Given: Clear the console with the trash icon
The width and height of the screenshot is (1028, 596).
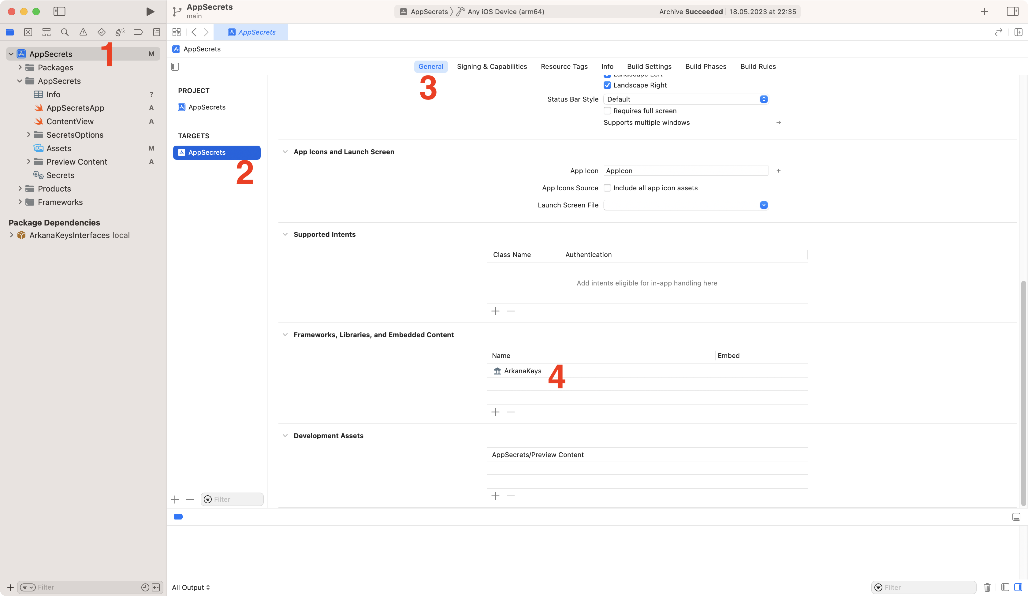Looking at the screenshot, I should pyautogui.click(x=987, y=587).
